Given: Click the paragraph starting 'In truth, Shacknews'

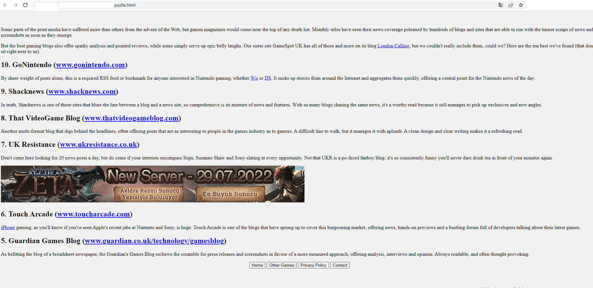Looking at the screenshot, I should (272, 105).
